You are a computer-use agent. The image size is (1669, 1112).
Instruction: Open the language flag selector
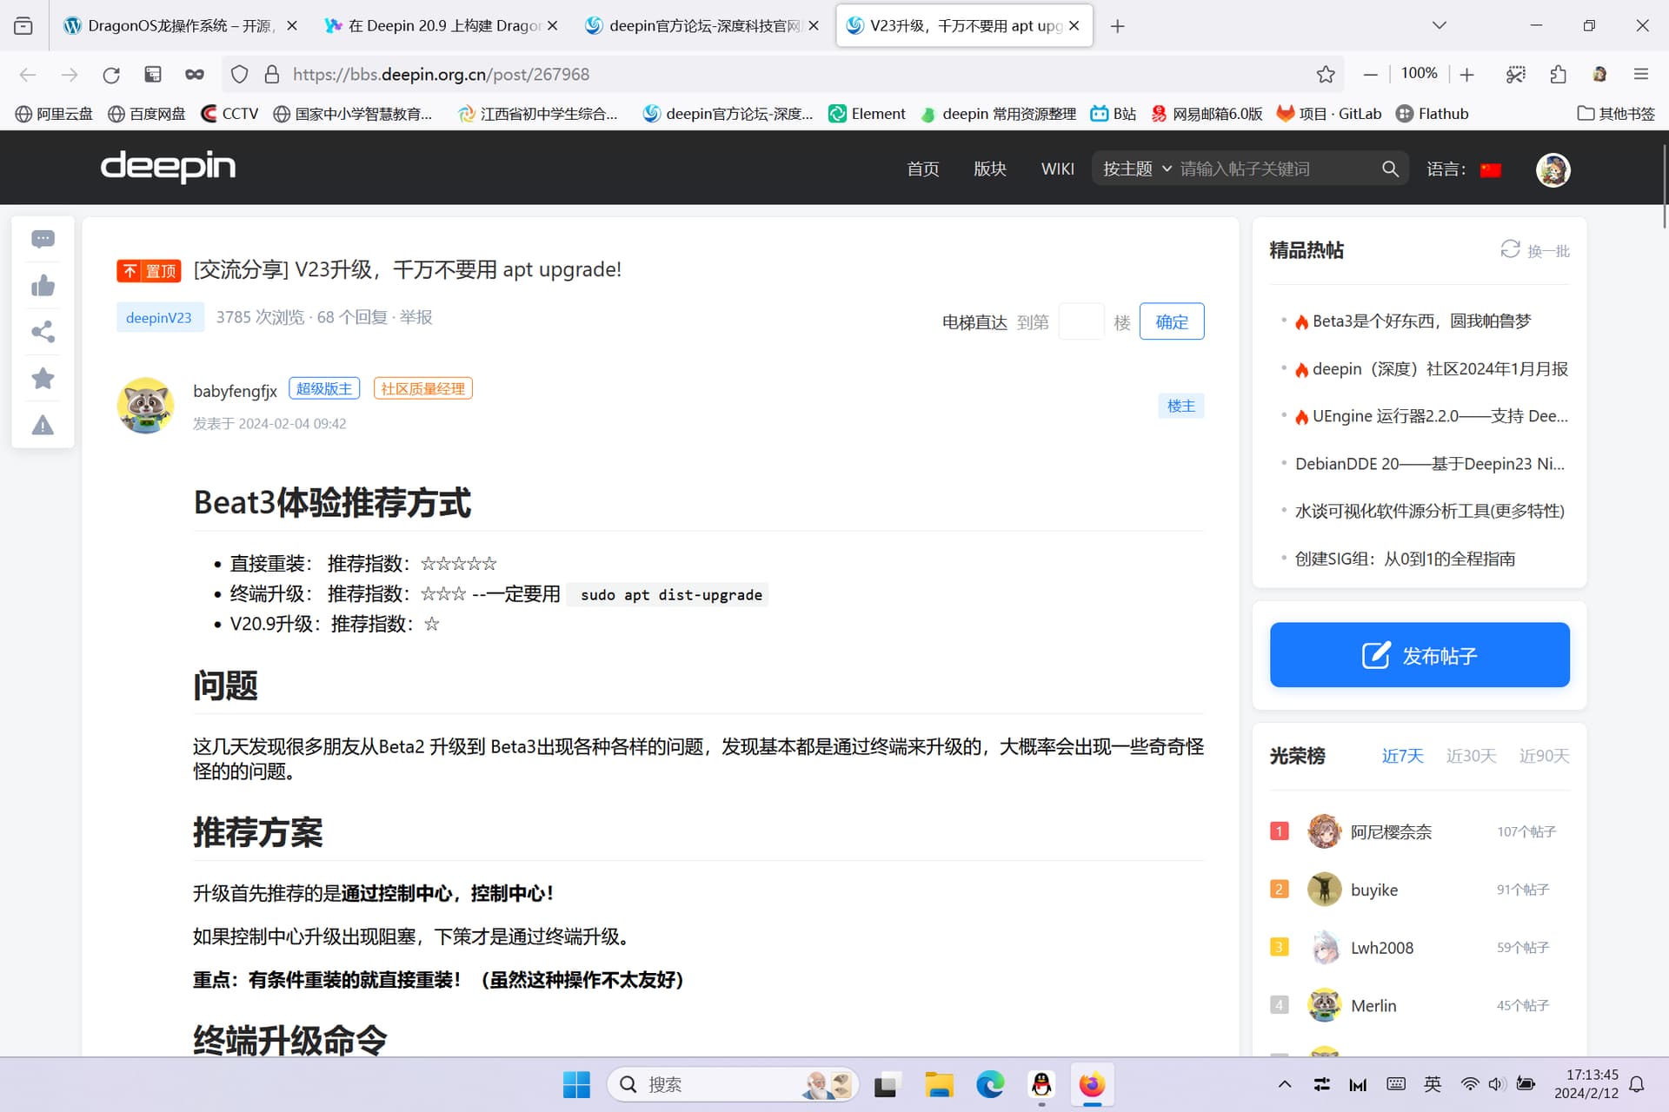pyautogui.click(x=1491, y=169)
